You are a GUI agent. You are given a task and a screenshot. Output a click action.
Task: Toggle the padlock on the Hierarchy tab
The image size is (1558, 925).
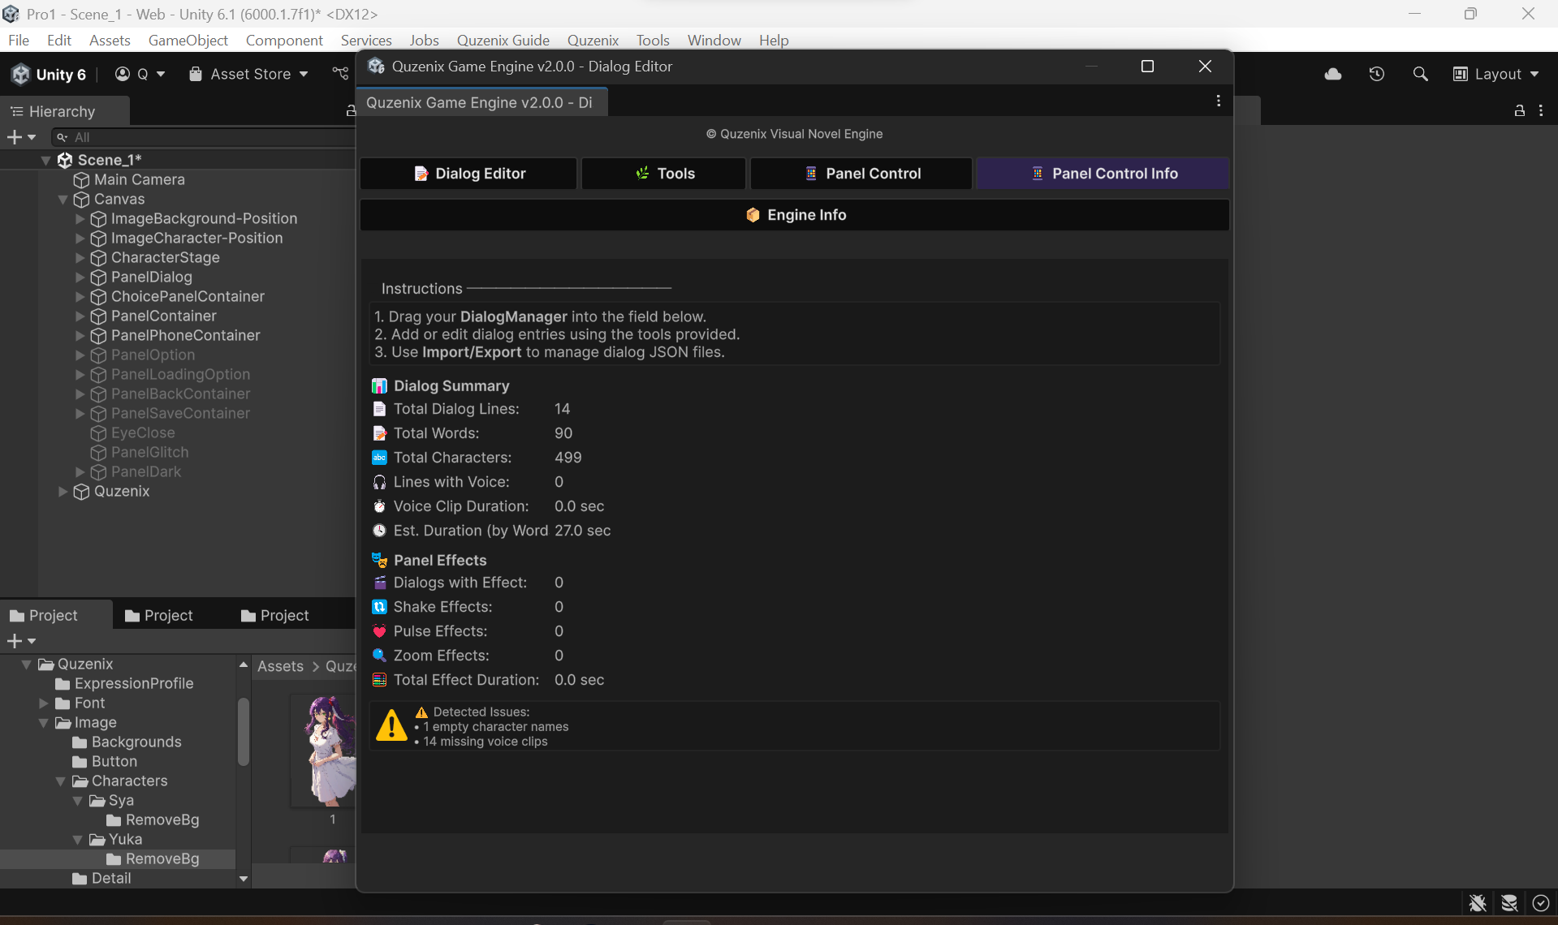[350, 111]
